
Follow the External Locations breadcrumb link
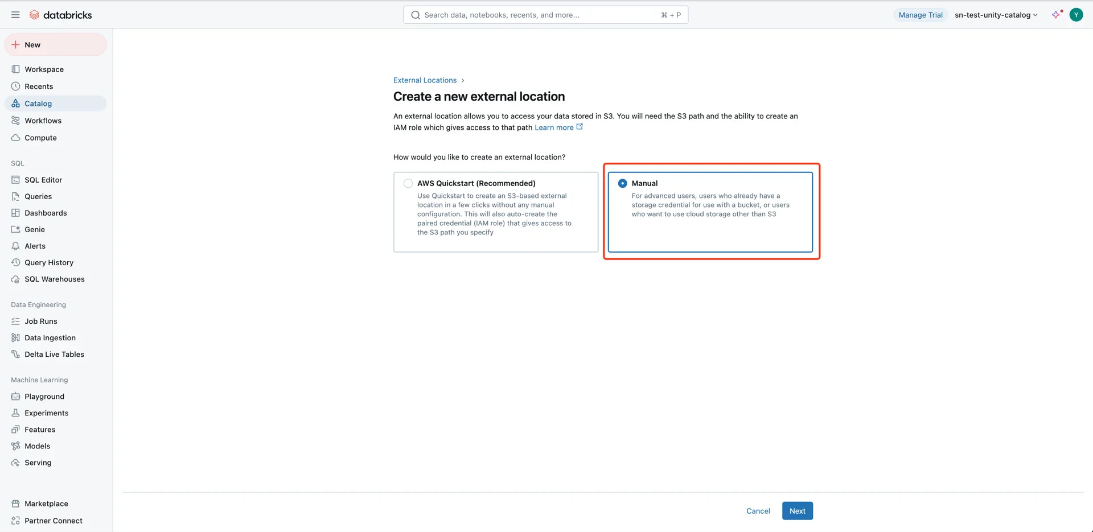click(x=425, y=80)
